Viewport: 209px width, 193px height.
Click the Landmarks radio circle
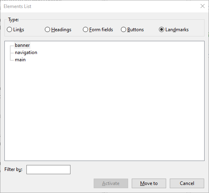tap(161, 30)
